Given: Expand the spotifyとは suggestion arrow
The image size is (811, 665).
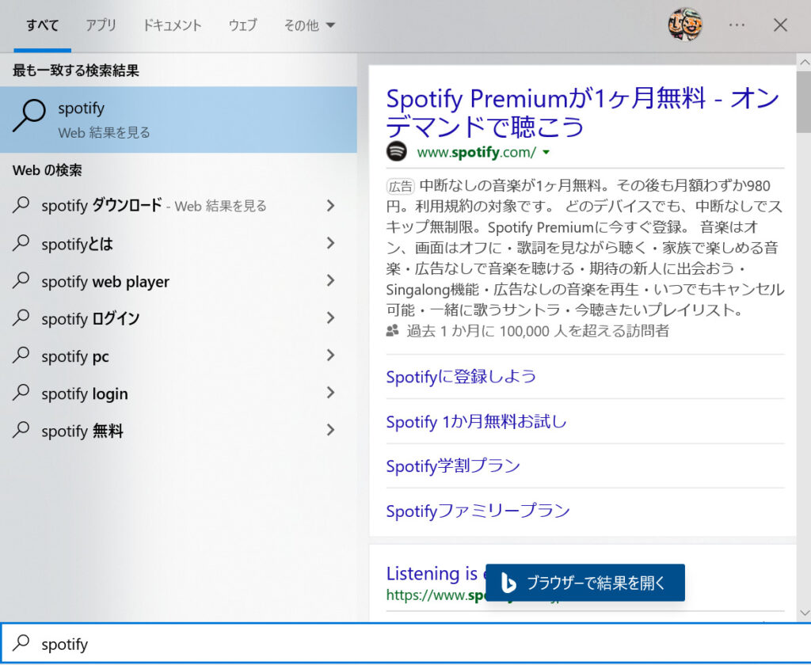Looking at the screenshot, I should [x=331, y=243].
